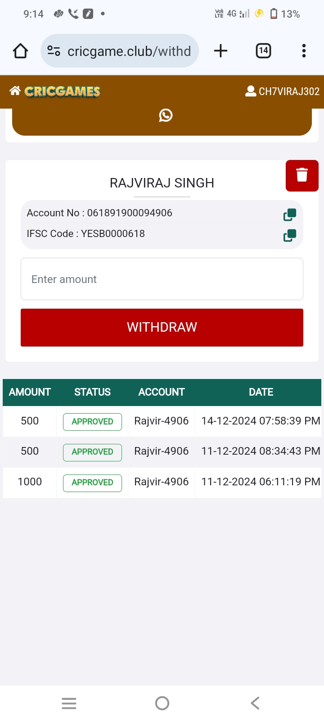Tap APPROVED status for 14-12-2024 withdrawal
Screen dimensions: 324x721
pyautogui.click(x=92, y=422)
